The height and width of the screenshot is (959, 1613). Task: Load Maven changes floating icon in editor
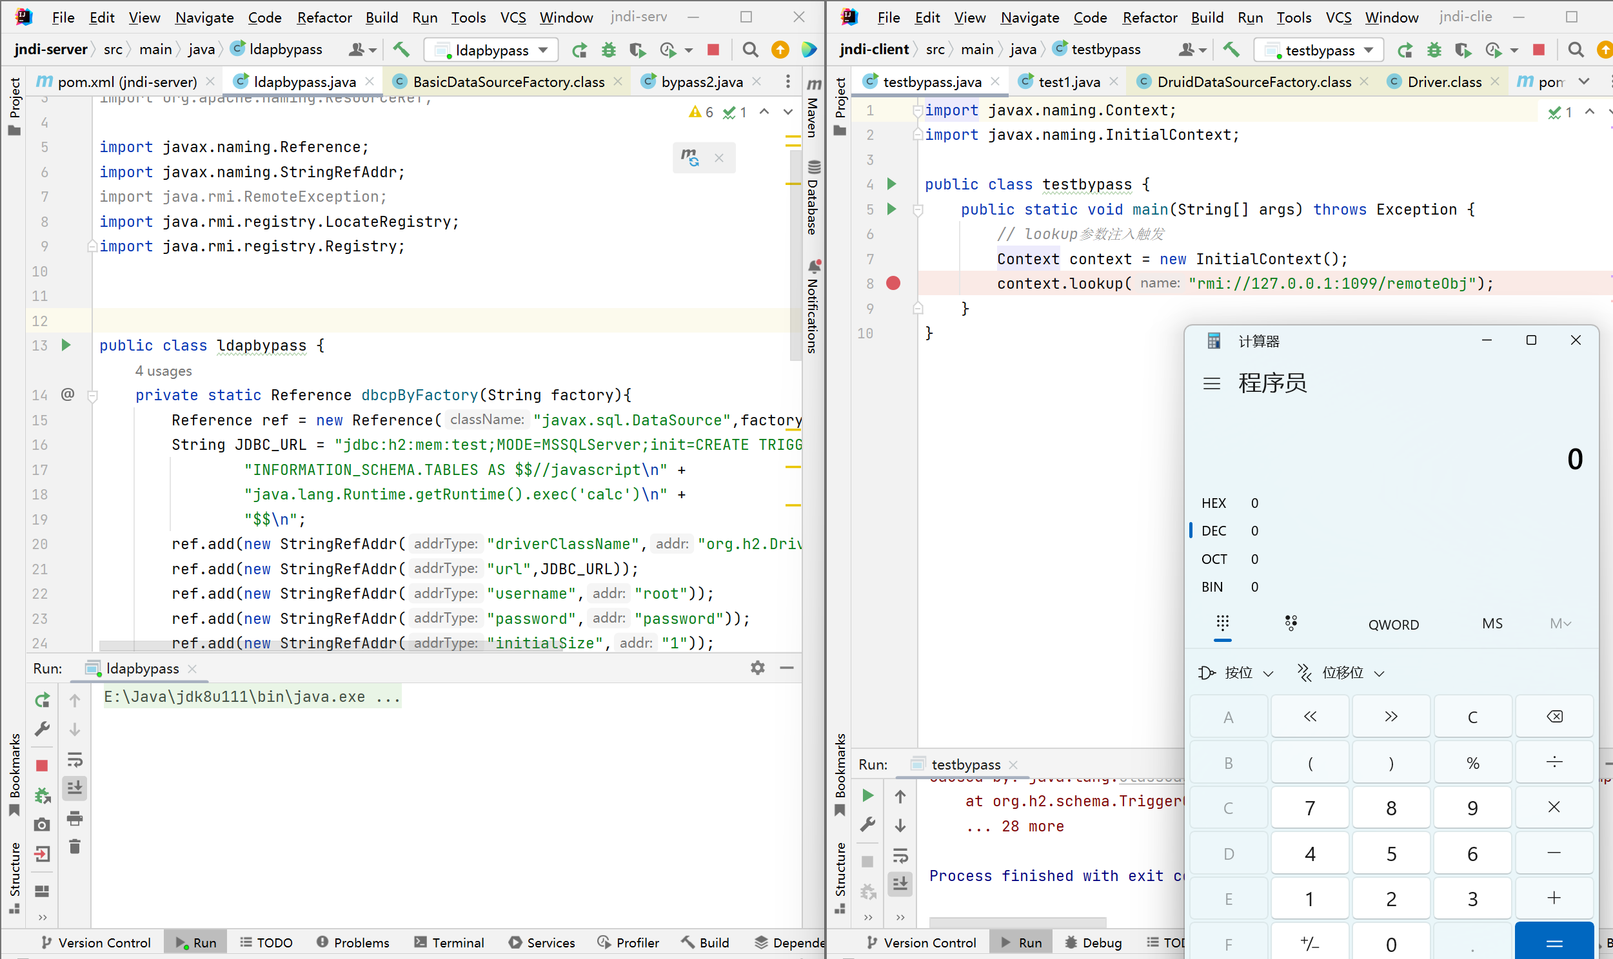pyautogui.click(x=690, y=158)
